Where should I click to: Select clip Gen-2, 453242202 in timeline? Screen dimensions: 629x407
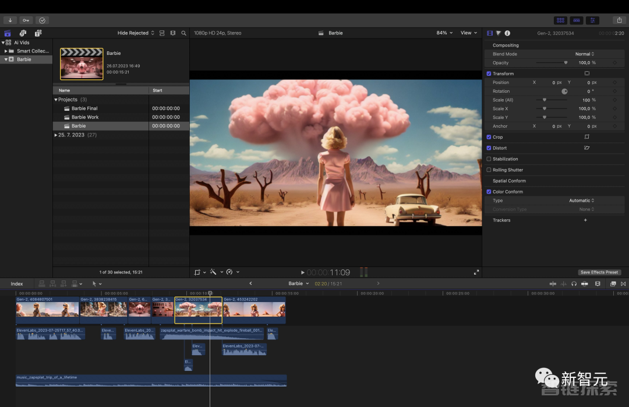[255, 310]
